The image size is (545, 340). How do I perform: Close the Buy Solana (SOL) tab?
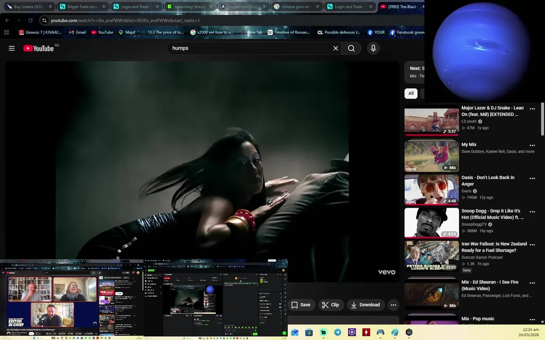pyautogui.click(x=50, y=7)
